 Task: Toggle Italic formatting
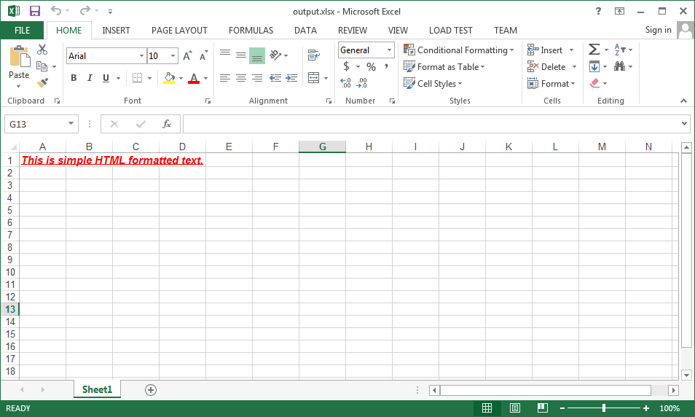coord(90,78)
